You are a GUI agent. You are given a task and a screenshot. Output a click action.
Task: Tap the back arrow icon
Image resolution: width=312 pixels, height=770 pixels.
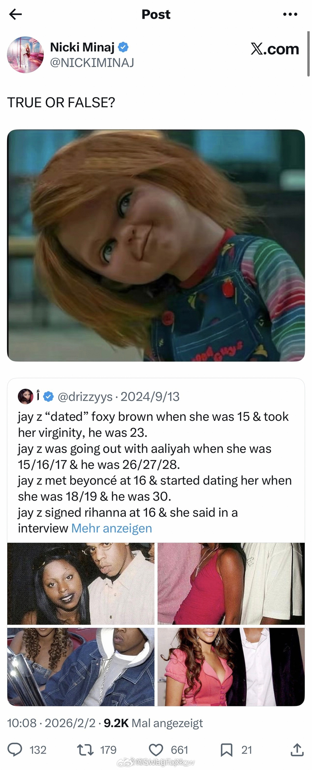(16, 14)
